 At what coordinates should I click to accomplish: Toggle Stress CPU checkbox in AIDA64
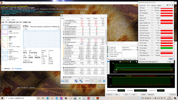tap(109, 47)
